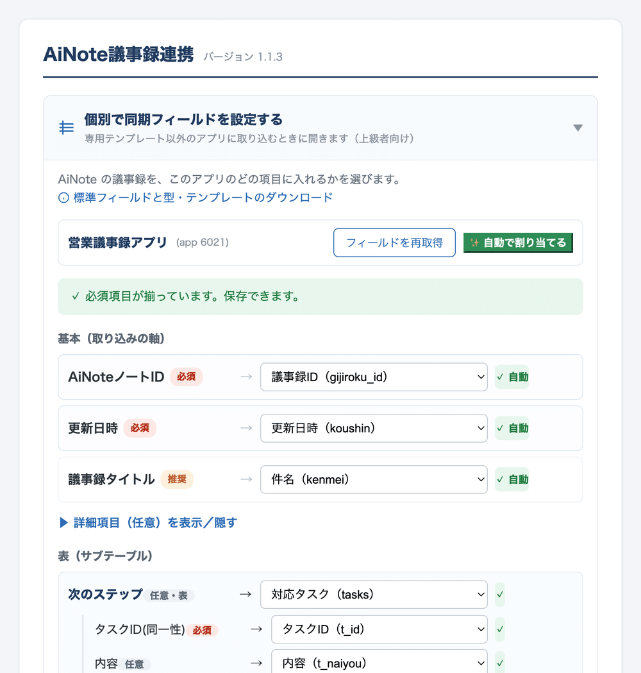Click the 次のステップ field label

(105, 595)
